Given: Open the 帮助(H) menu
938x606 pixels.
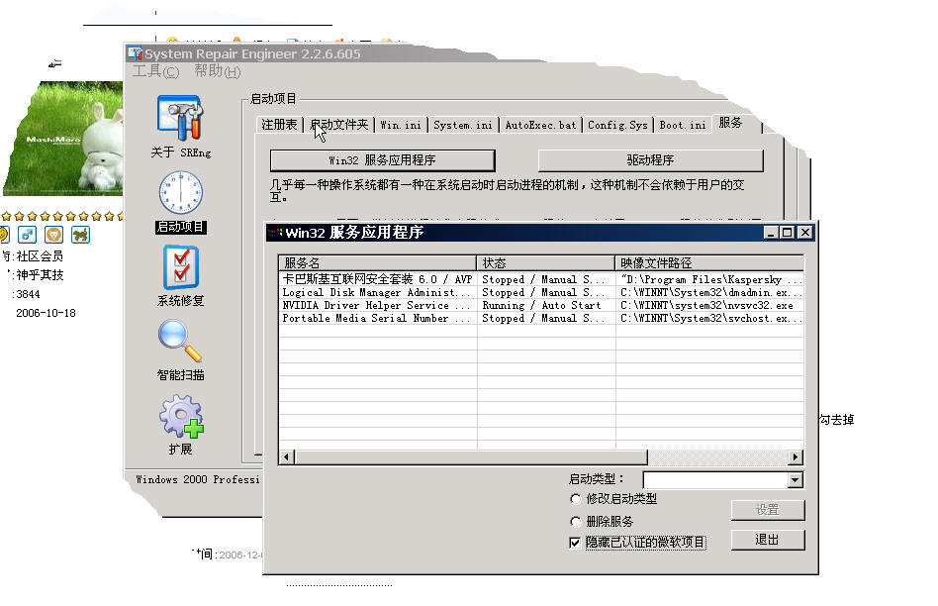Looking at the screenshot, I should point(217,71).
